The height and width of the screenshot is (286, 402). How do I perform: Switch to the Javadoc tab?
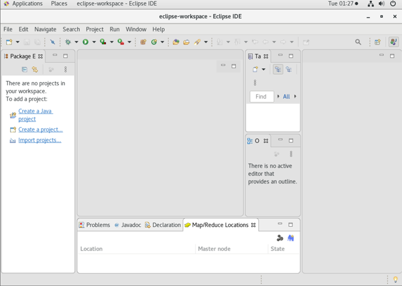click(127, 225)
